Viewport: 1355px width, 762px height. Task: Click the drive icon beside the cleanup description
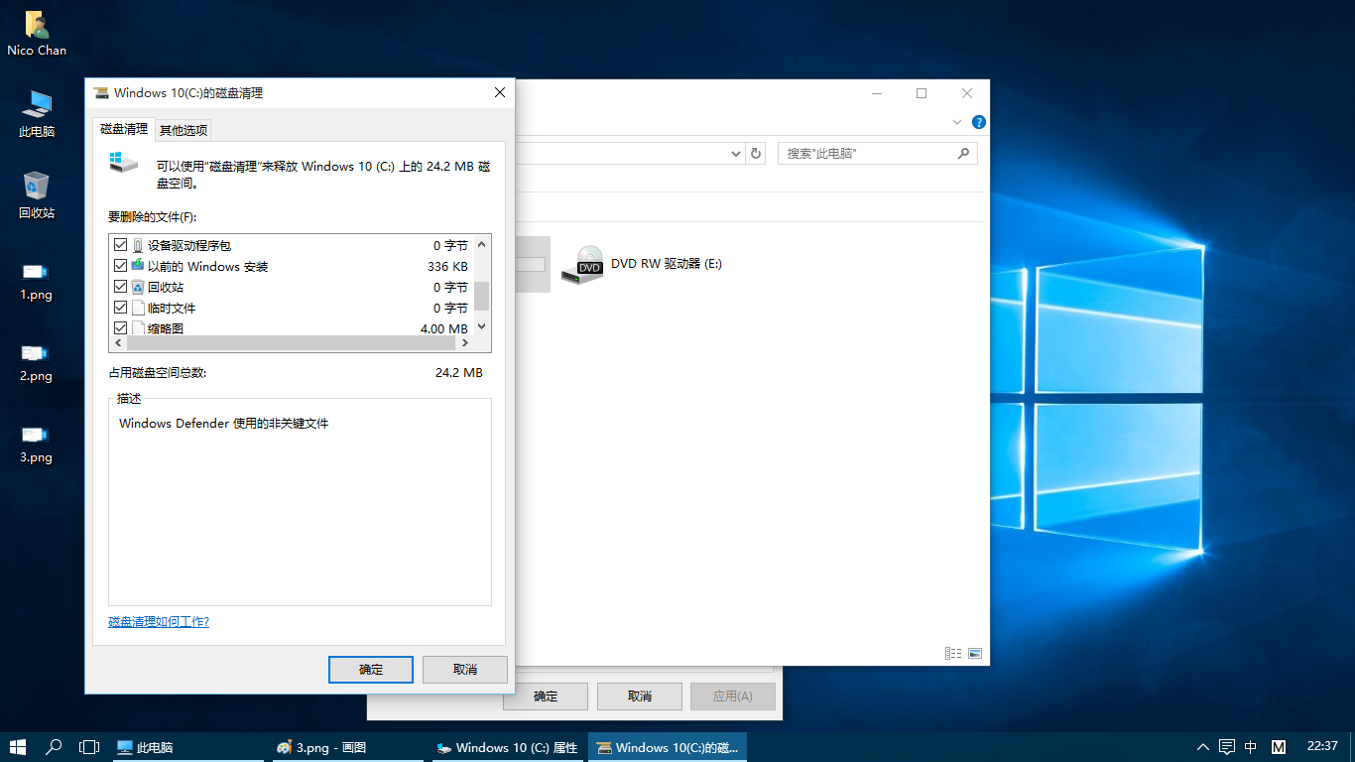click(124, 161)
